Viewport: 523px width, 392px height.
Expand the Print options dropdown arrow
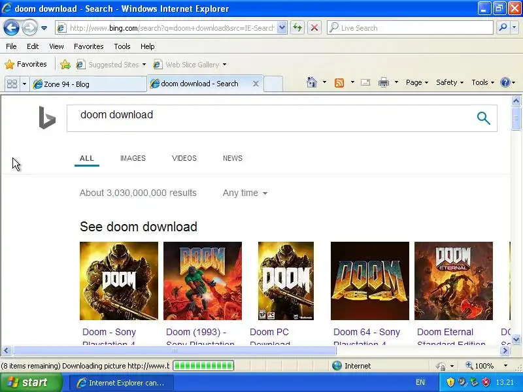(396, 82)
